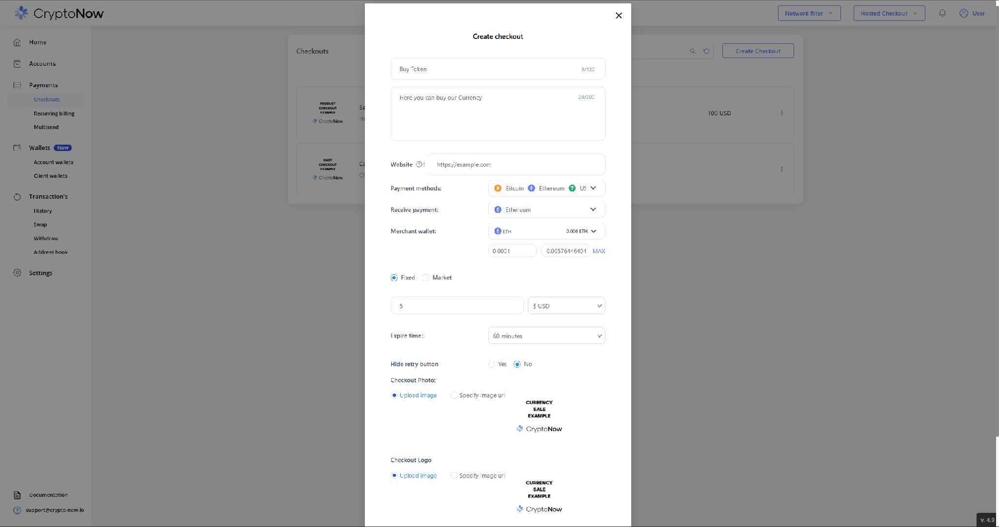
Task: Go to Home in sidebar
Action: tap(38, 42)
